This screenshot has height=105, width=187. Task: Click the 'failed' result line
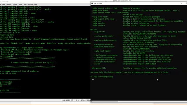(x=4, y=90)
